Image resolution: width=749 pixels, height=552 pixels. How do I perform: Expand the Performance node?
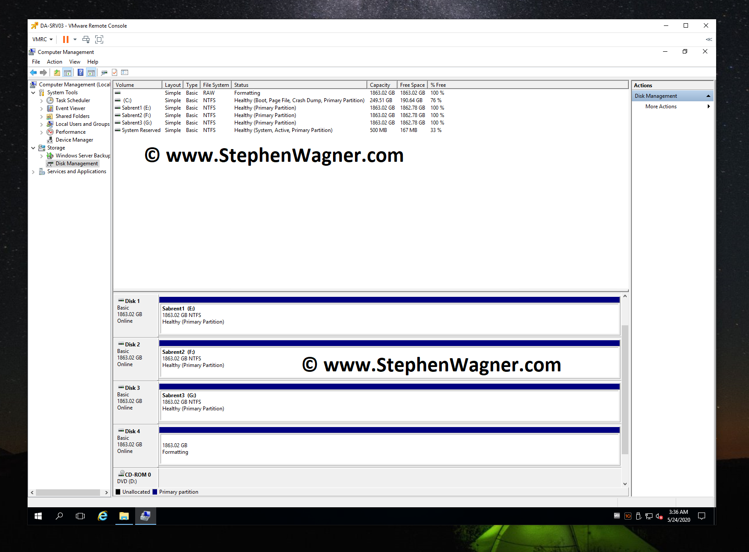point(42,132)
